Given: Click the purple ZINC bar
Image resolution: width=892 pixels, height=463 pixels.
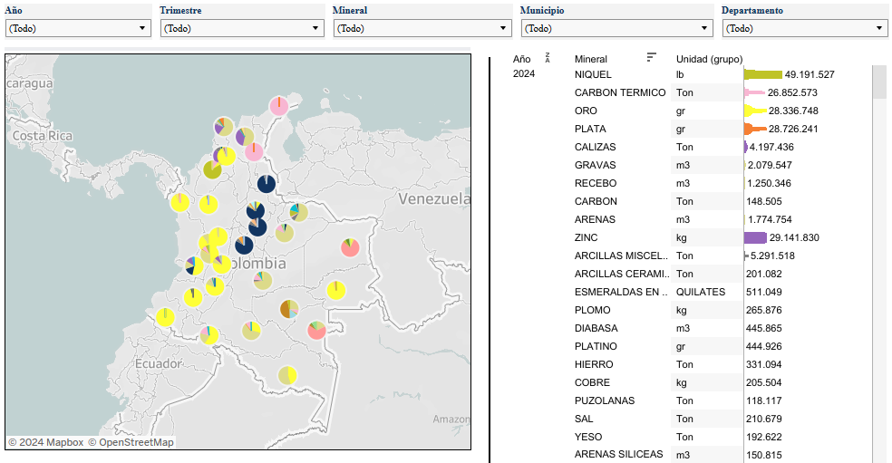Looking at the screenshot, I should [755, 237].
